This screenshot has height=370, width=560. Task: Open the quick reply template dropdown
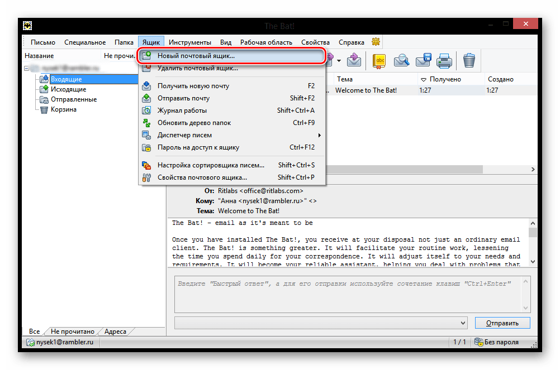(462, 323)
